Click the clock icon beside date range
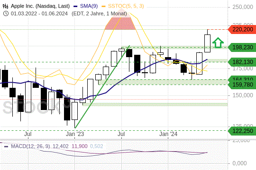The width and height of the screenshot is (256, 170). click(6, 14)
